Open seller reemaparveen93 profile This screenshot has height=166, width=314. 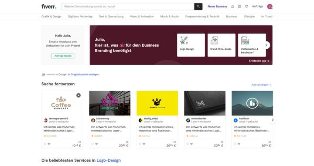pos(58,119)
